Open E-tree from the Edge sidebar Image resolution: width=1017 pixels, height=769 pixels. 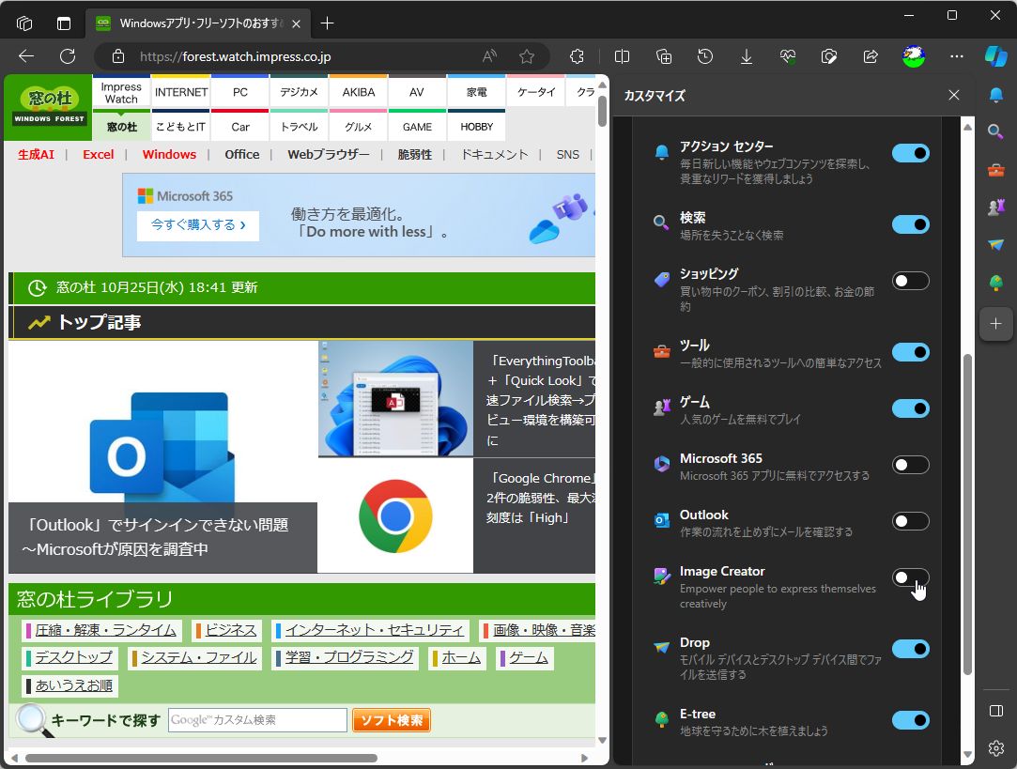pos(995,282)
